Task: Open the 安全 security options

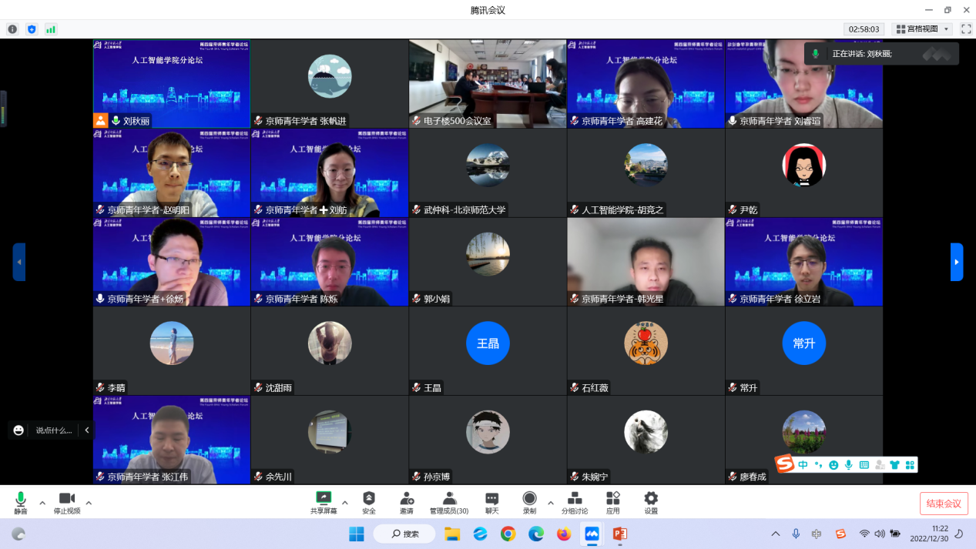Action: coord(369,503)
